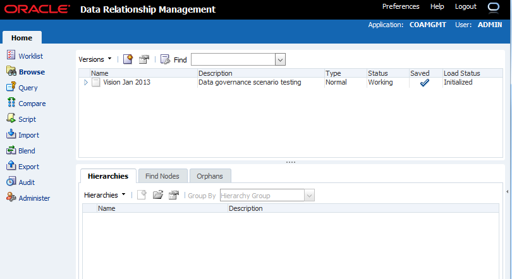The height and width of the screenshot is (279, 512).
Task: Open the Export link
Action: (x=28, y=167)
